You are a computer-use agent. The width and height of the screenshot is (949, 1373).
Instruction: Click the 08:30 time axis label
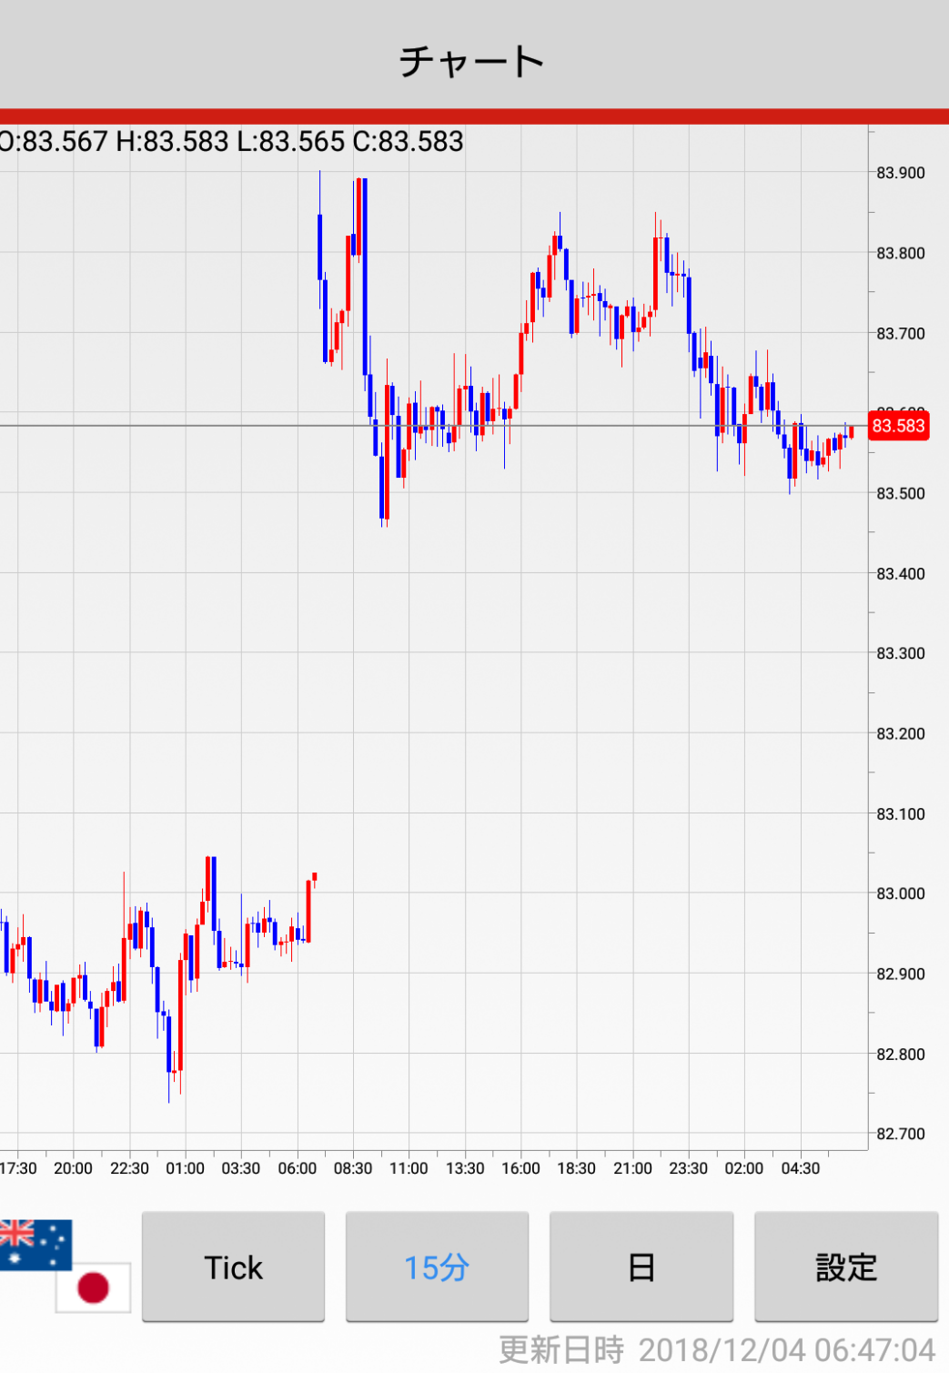[353, 1168]
